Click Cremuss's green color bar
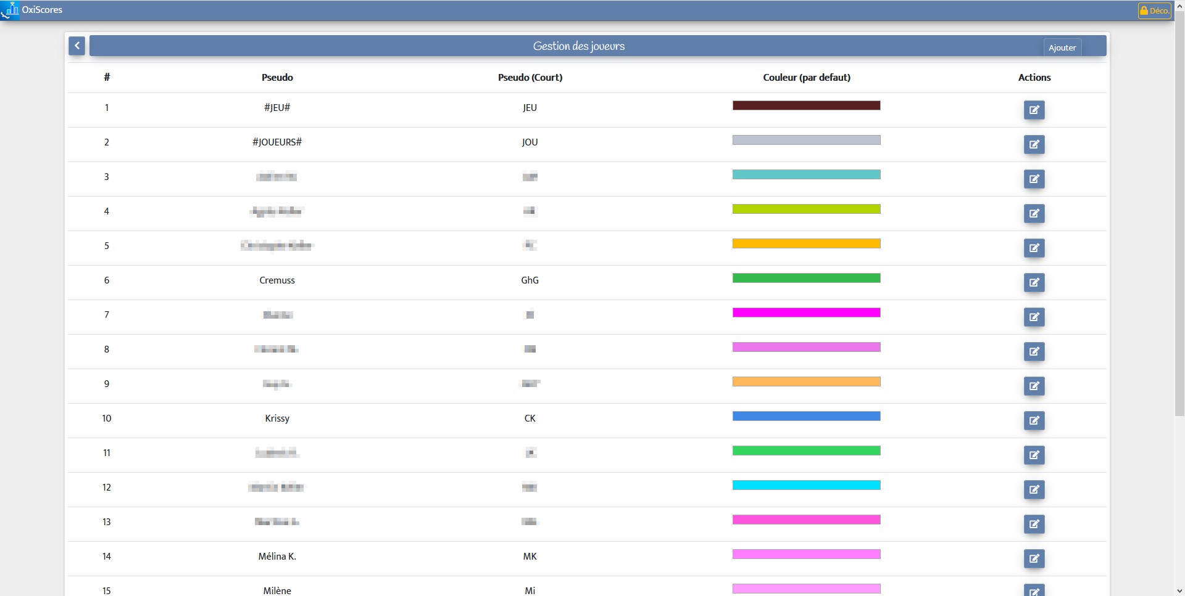Screen dimensions: 1185x596 coord(806,278)
